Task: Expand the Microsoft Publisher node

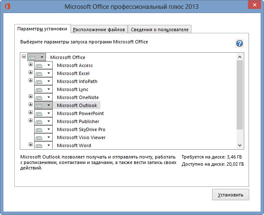Action: (30, 121)
